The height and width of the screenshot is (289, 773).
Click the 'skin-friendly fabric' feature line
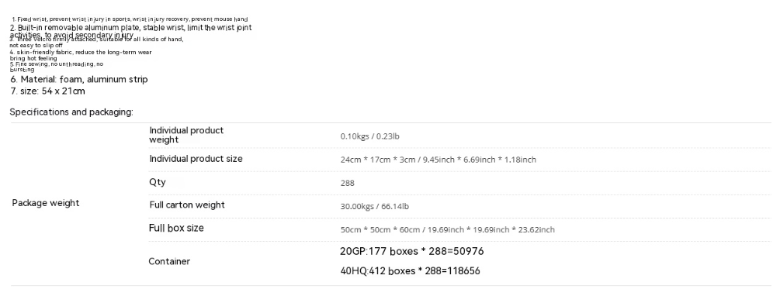[81, 55]
